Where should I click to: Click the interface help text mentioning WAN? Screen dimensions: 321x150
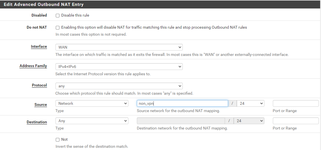pos(172,54)
